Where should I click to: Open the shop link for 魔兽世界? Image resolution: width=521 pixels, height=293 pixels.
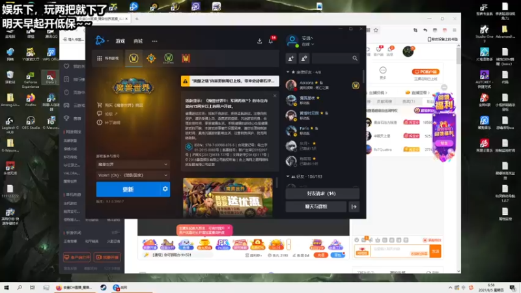tap(120, 105)
